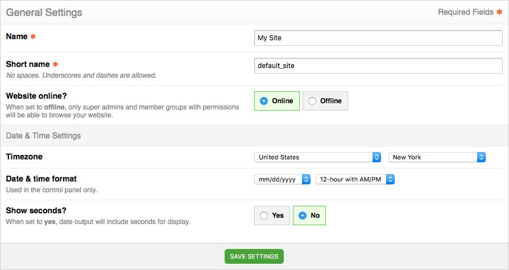
Task: Open the New York city dropdown
Action: click(x=437, y=157)
